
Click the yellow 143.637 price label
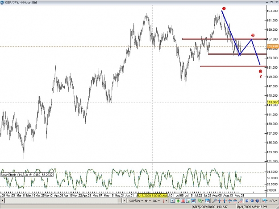pos(273,102)
